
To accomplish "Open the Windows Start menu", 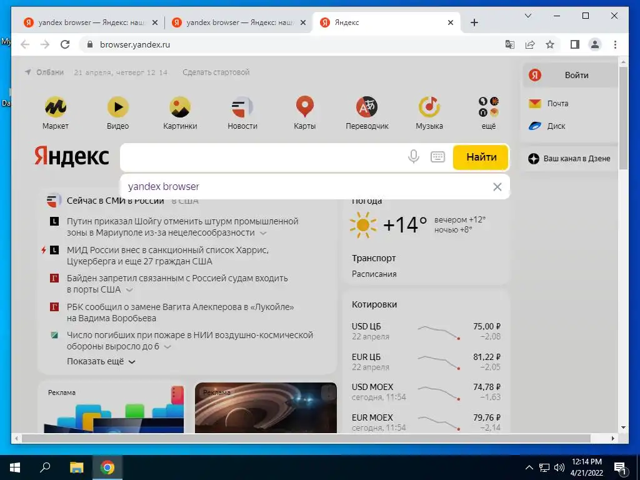I will [15, 467].
